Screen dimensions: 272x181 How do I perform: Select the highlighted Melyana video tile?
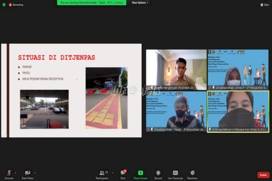coord(238,112)
